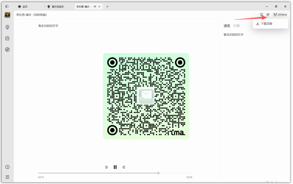Click the title 李乐萱-喜庆（民间戏曲）
The image size is (293, 184).
tap(31, 15)
